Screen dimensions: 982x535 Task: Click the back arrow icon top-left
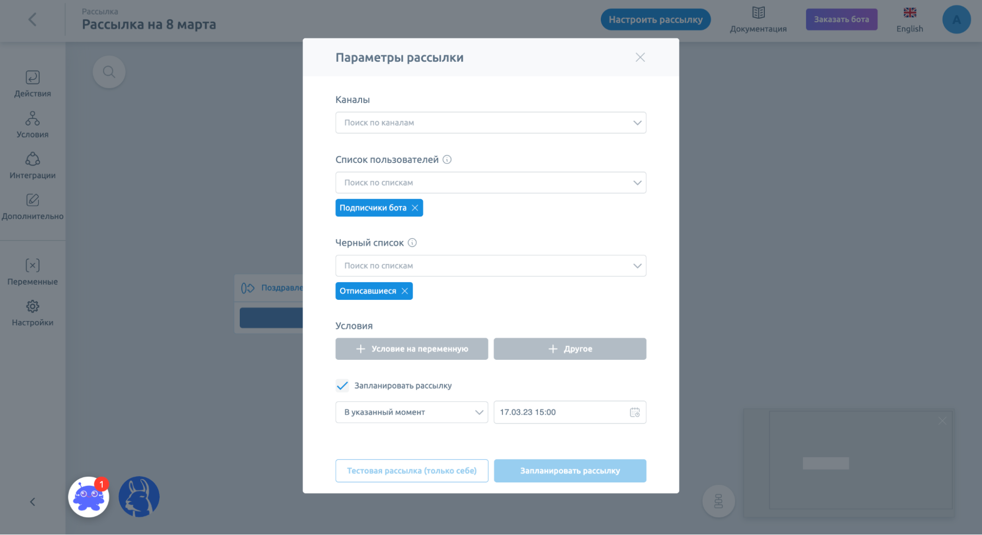(32, 19)
